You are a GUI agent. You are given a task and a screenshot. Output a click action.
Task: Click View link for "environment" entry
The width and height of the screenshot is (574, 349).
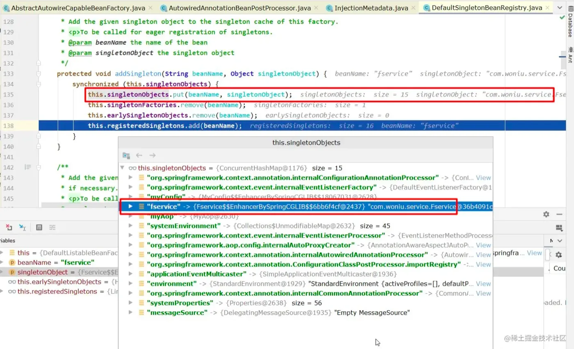point(483,283)
